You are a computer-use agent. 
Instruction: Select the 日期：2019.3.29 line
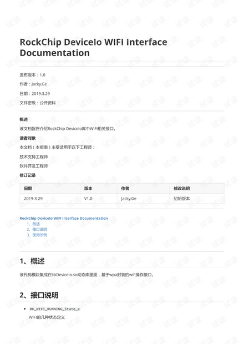point(34,94)
